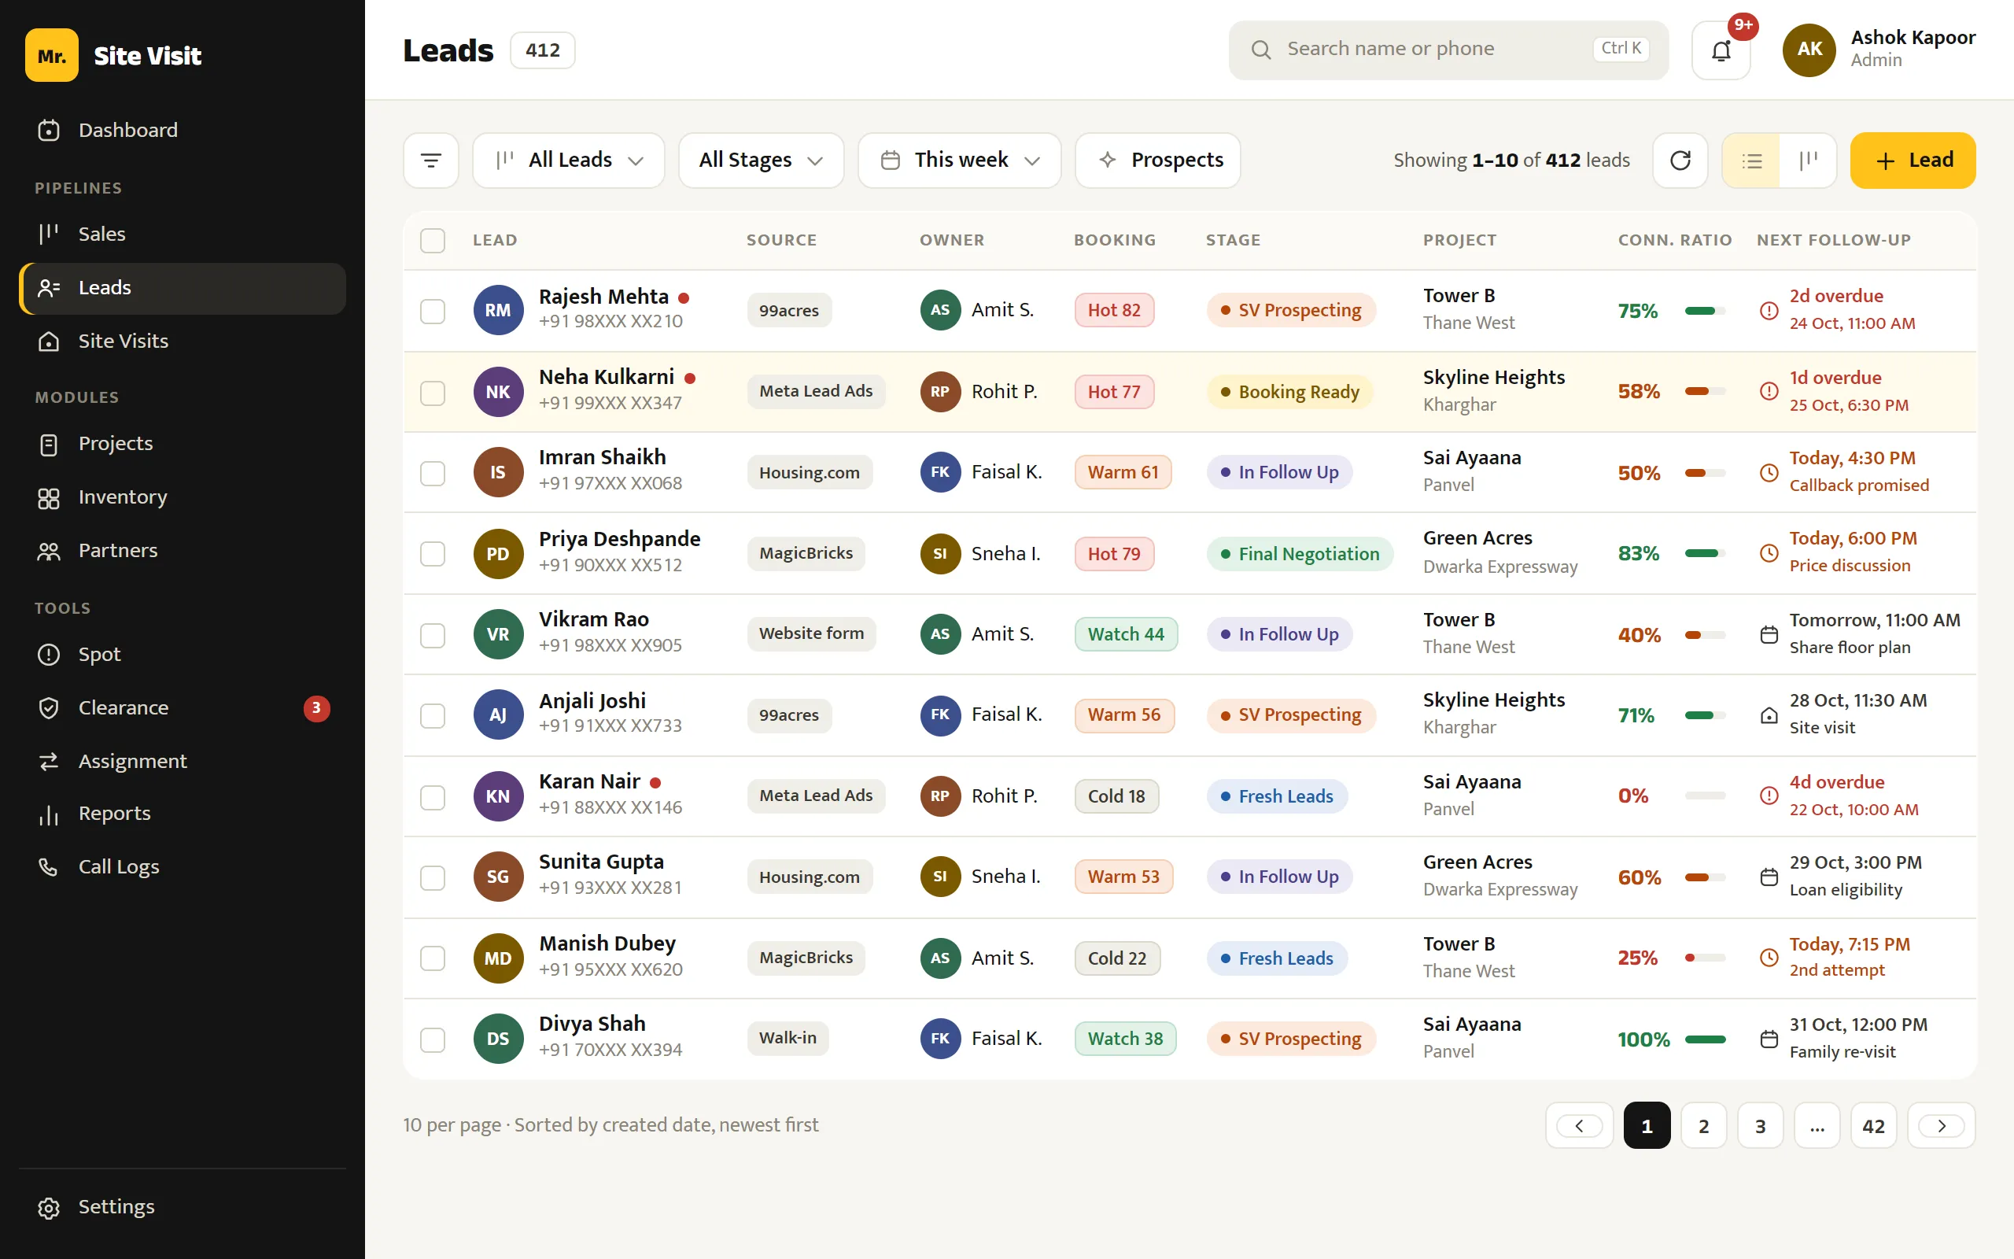Click the search magnifier icon
The height and width of the screenshot is (1259, 2014).
point(1261,50)
